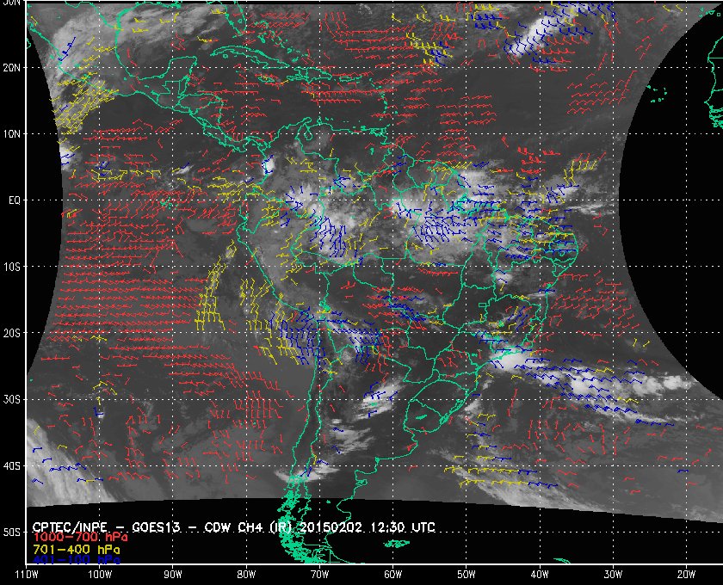723x585 pixels.
Task: Click the 20W longitude axis label
Action: point(685,573)
